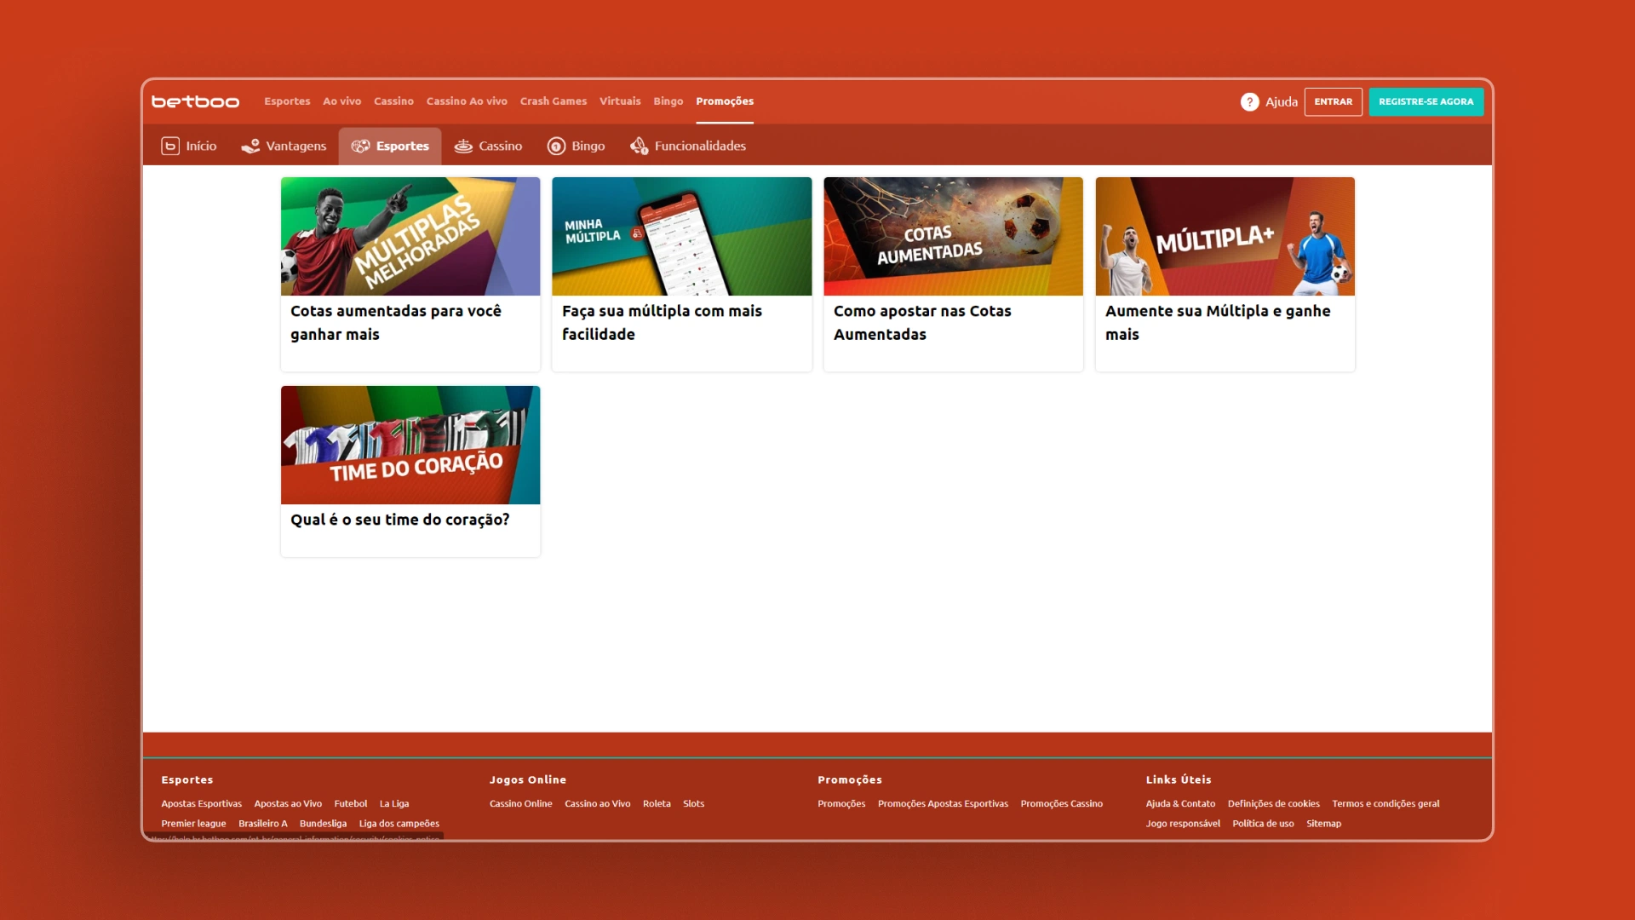Click the Início home icon
1635x920 pixels.
click(170, 146)
